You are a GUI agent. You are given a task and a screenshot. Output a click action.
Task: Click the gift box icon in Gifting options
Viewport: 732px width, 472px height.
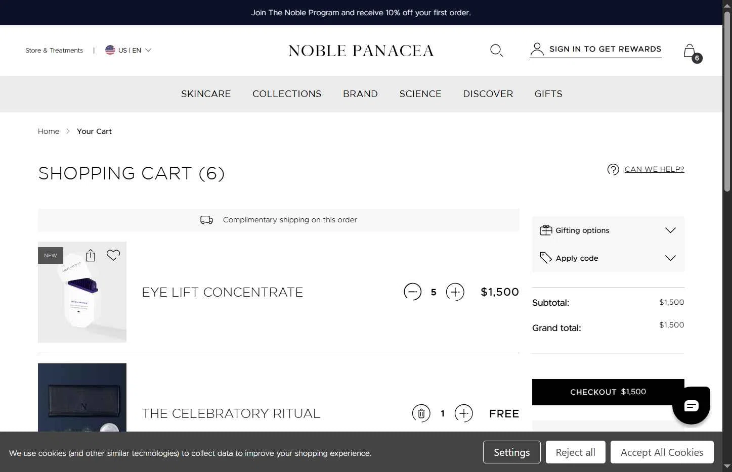pyautogui.click(x=546, y=230)
